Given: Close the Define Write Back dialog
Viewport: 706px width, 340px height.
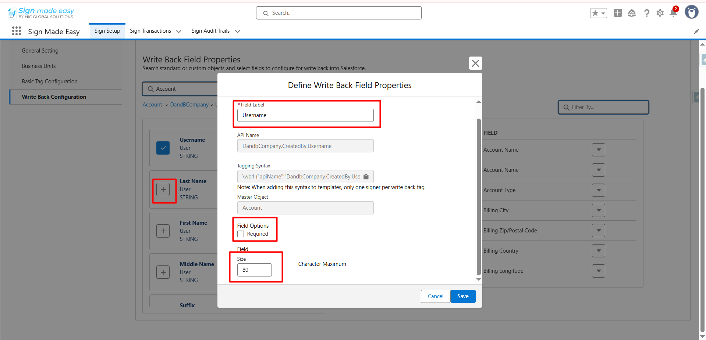Looking at the screenshot, I should [x=475, y=63].
